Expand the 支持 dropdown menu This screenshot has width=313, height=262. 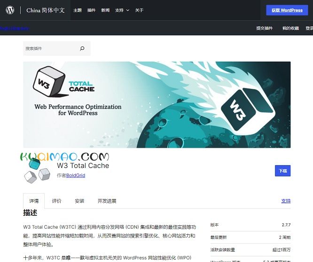coord(122,10)
